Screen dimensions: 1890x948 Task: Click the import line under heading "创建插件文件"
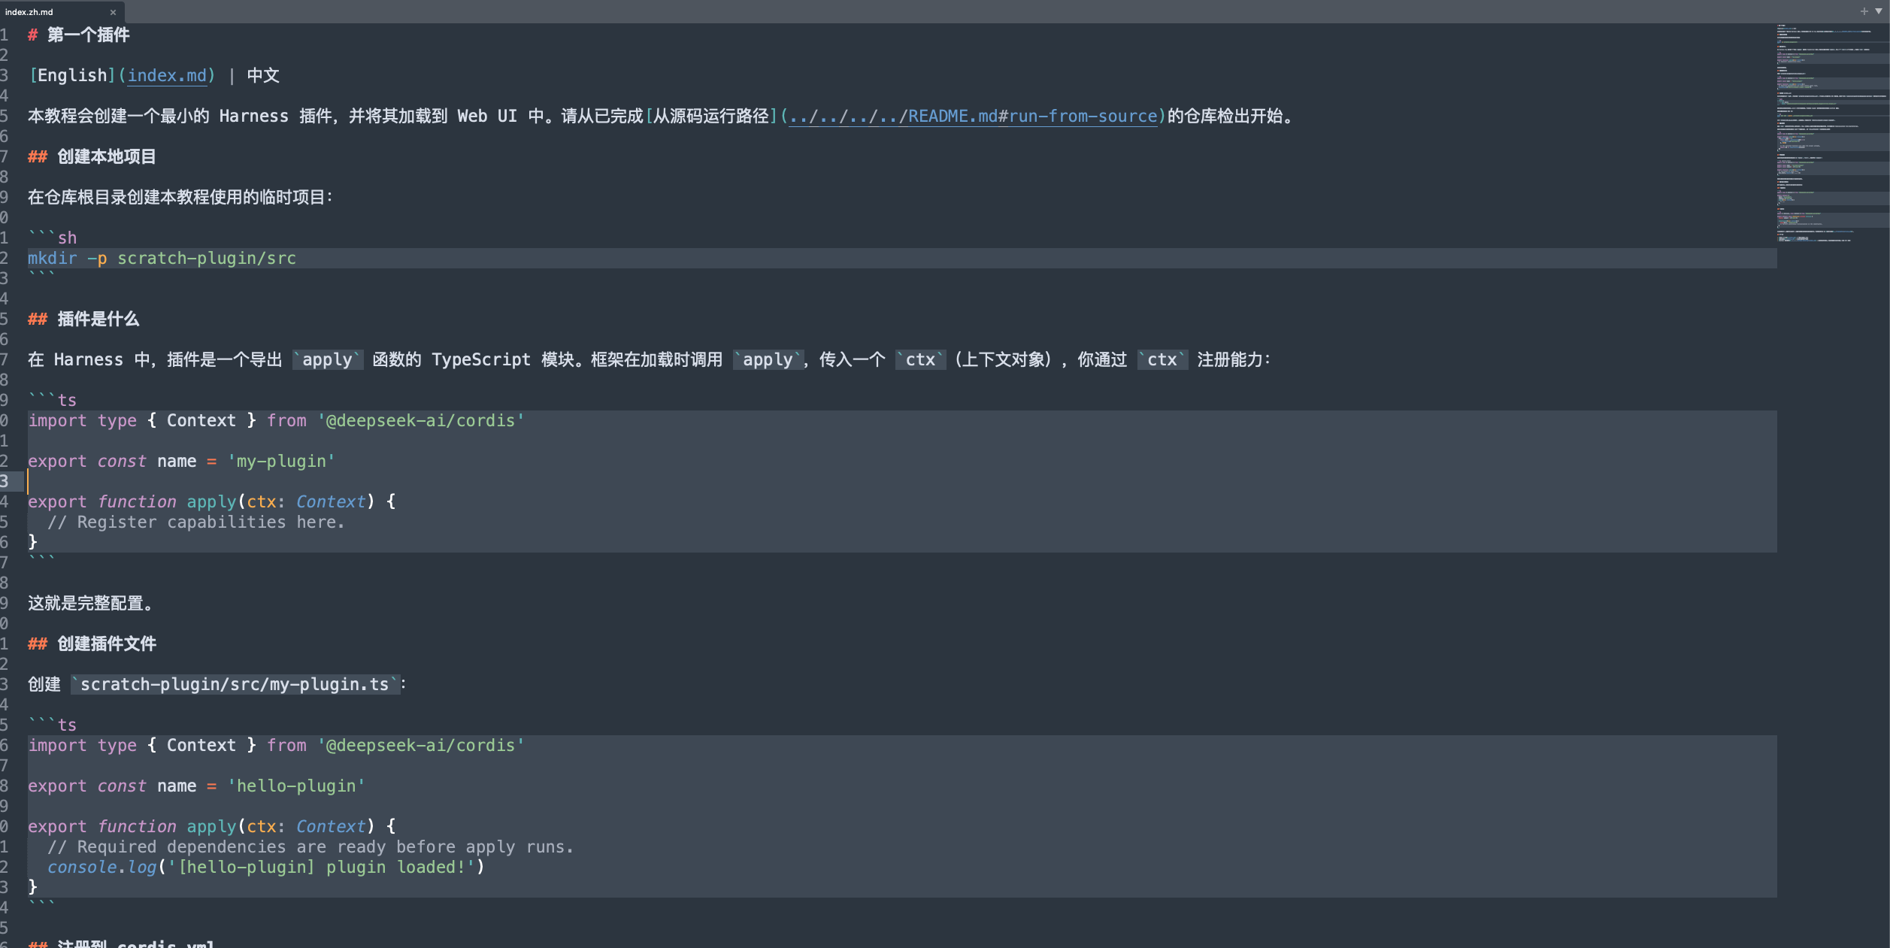click(276, 745)
